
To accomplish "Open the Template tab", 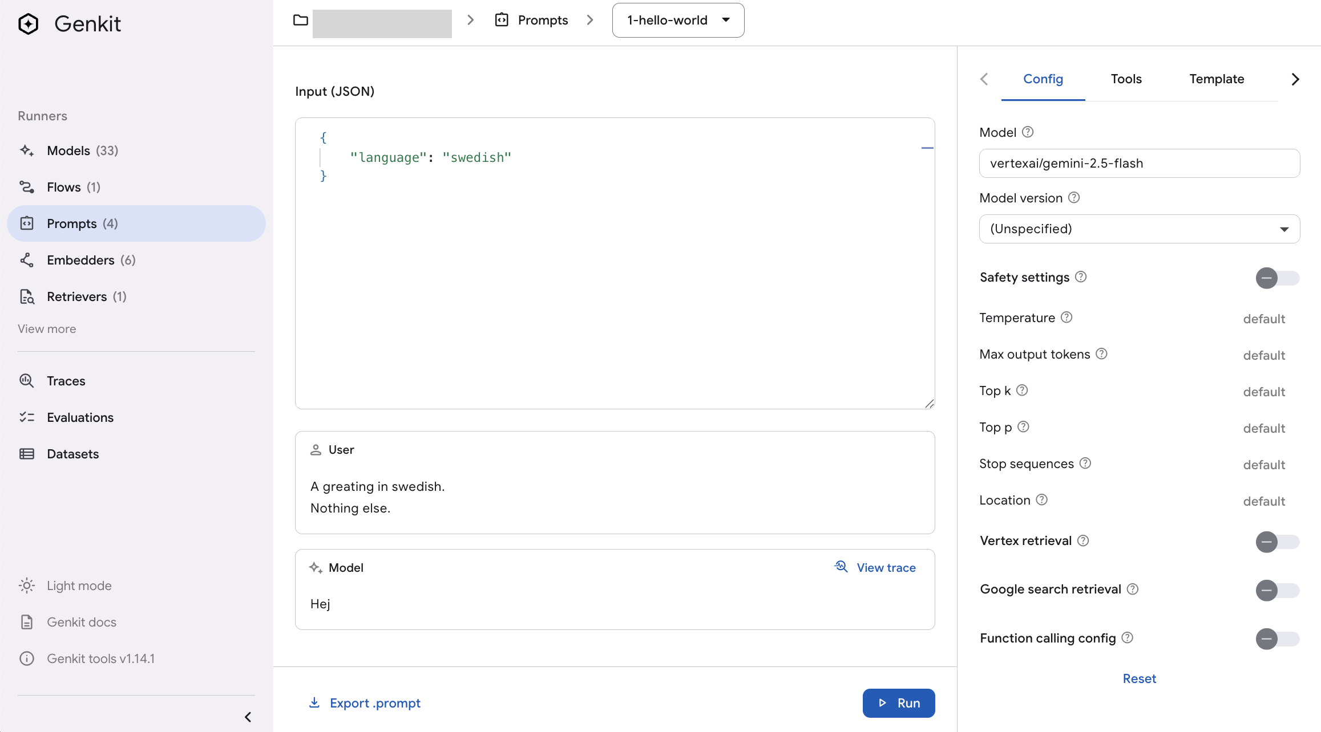I will pos(1217,79).
